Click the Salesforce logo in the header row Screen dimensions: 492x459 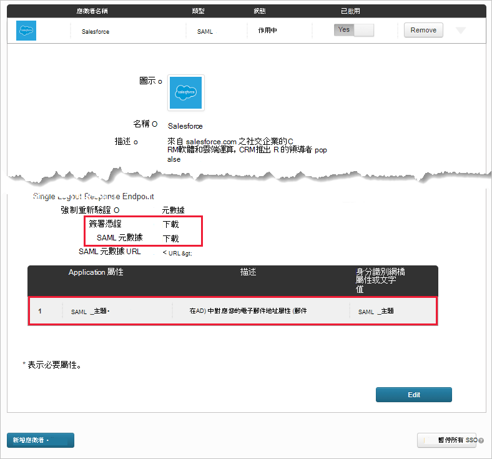pos(26,31)
